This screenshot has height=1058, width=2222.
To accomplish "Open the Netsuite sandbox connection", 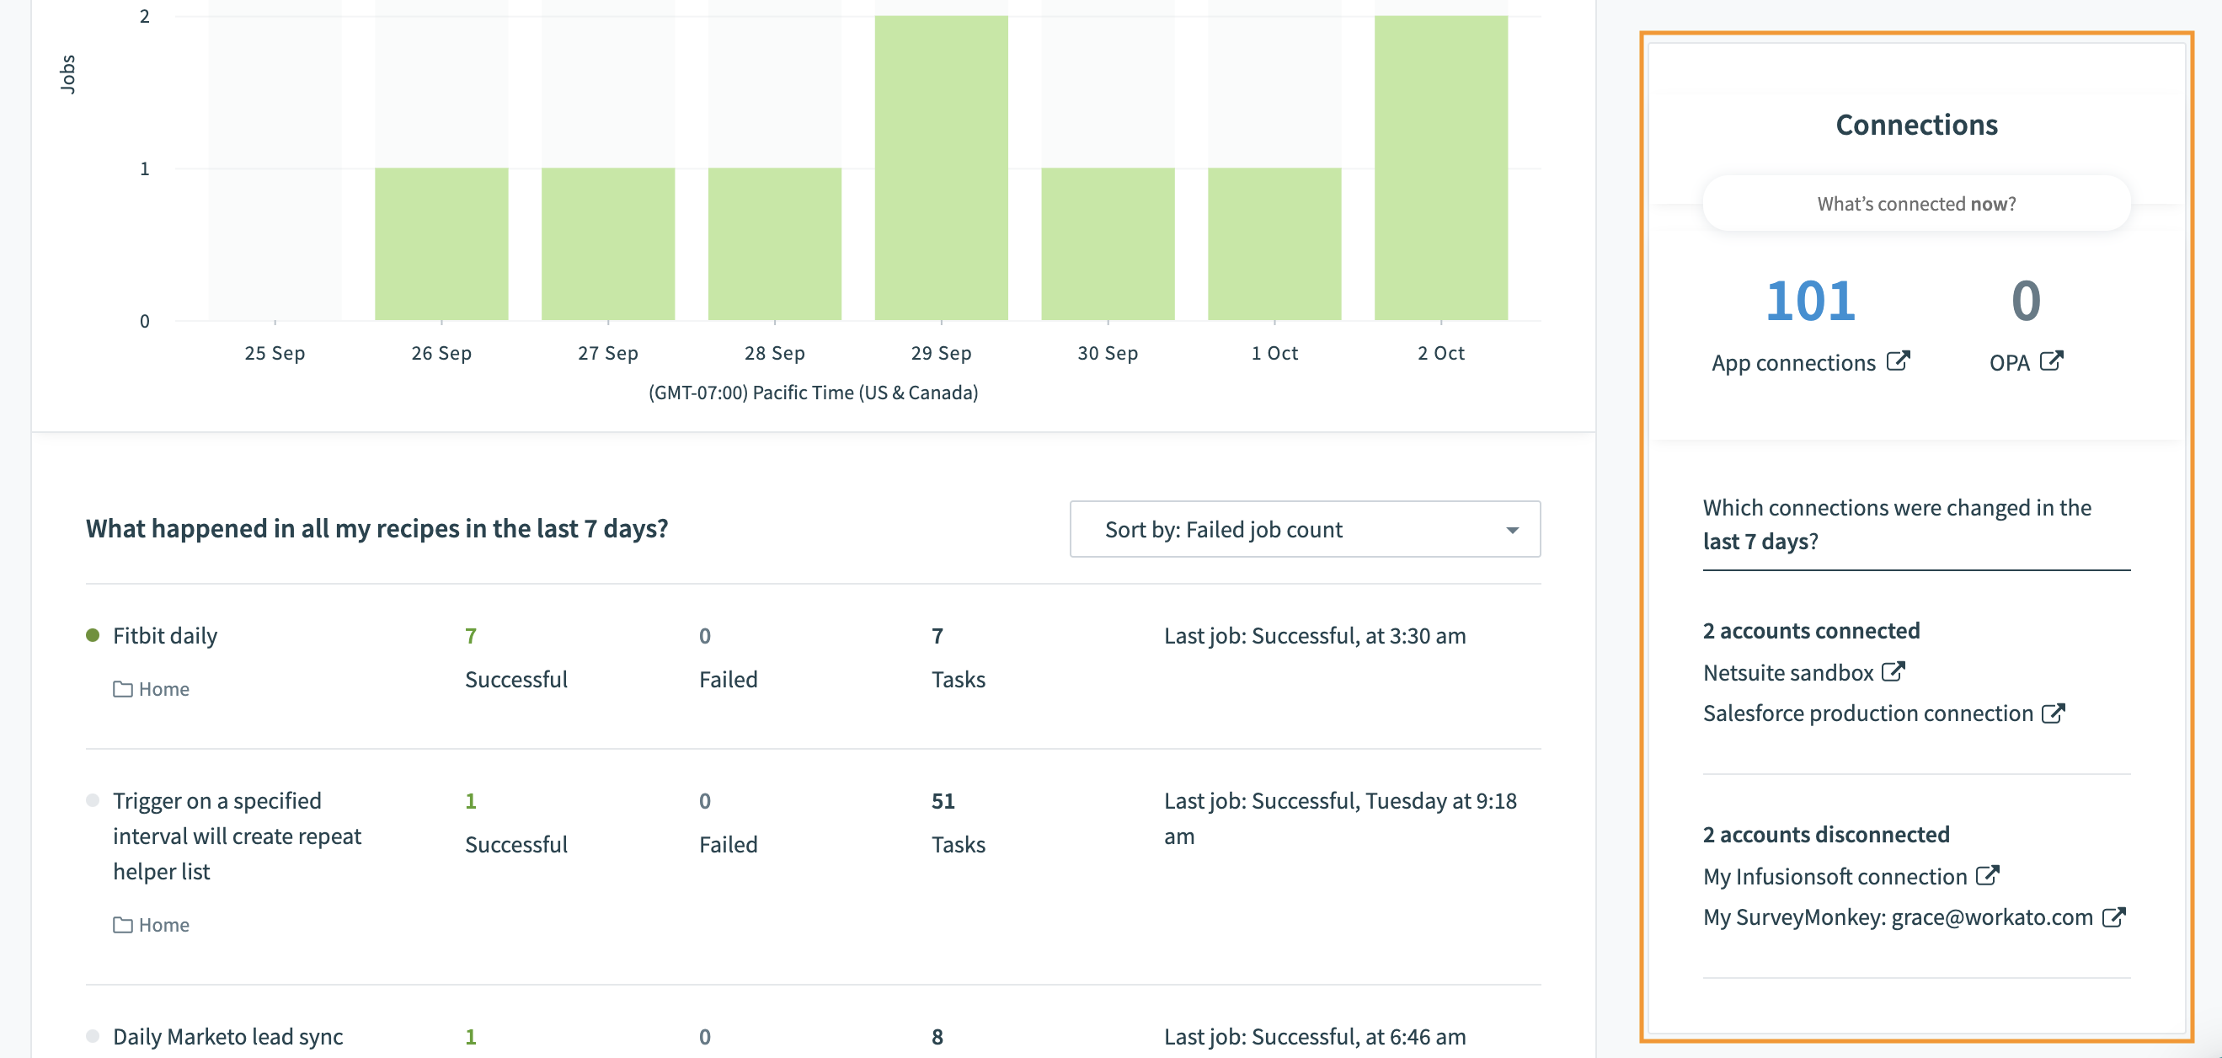I will [1787, 671].
